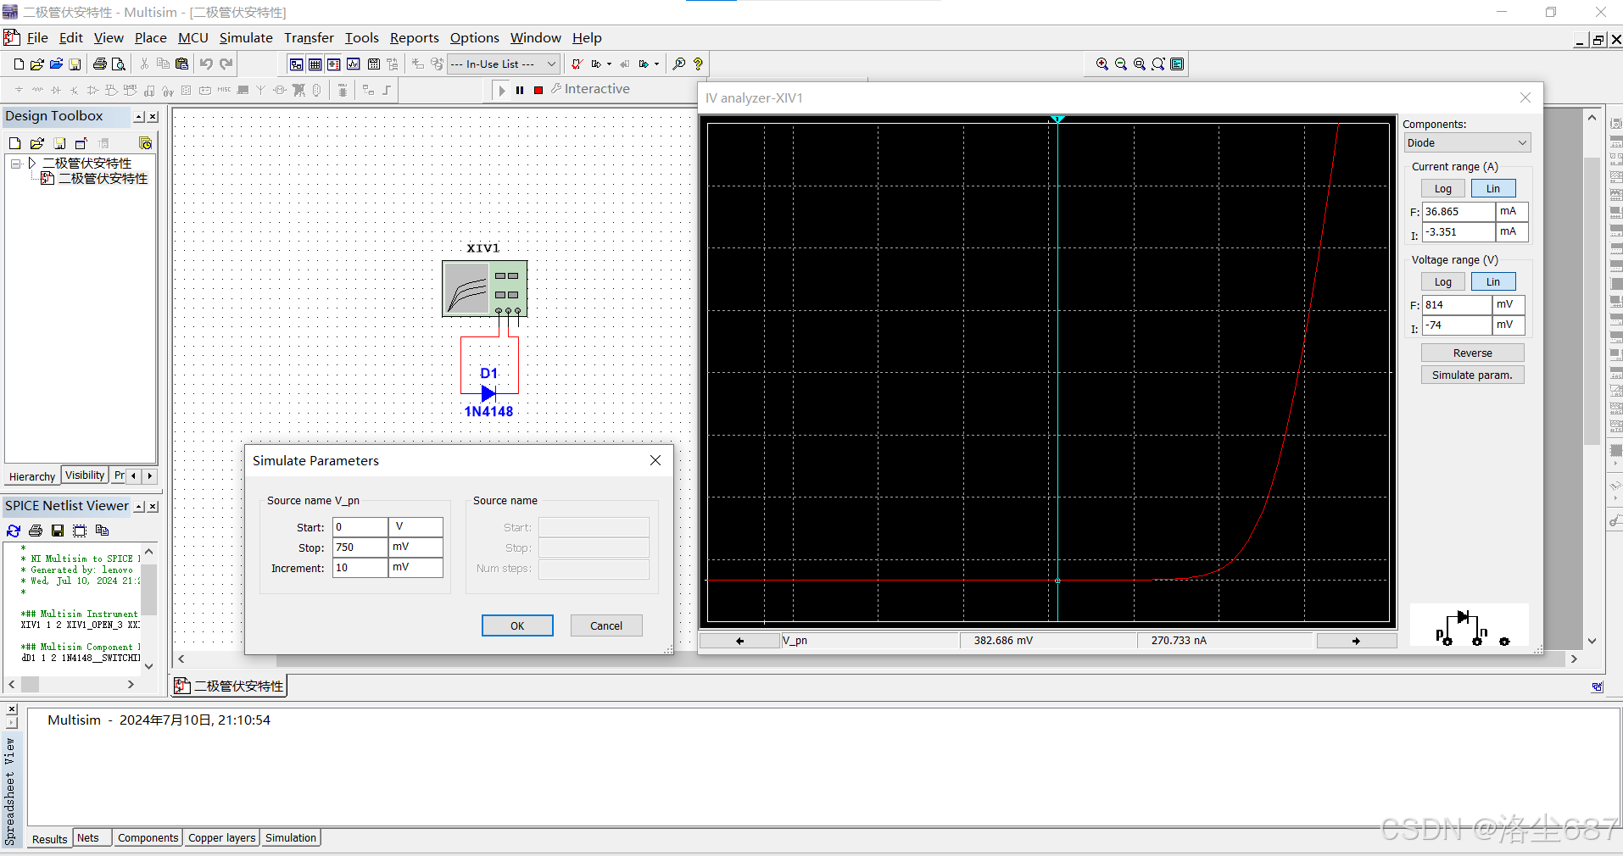The height and width of the screenshot is (856, 1623).
Task: Click the Zoom to Area icon
Action: pyautogui.click(x=1140, y=64)
